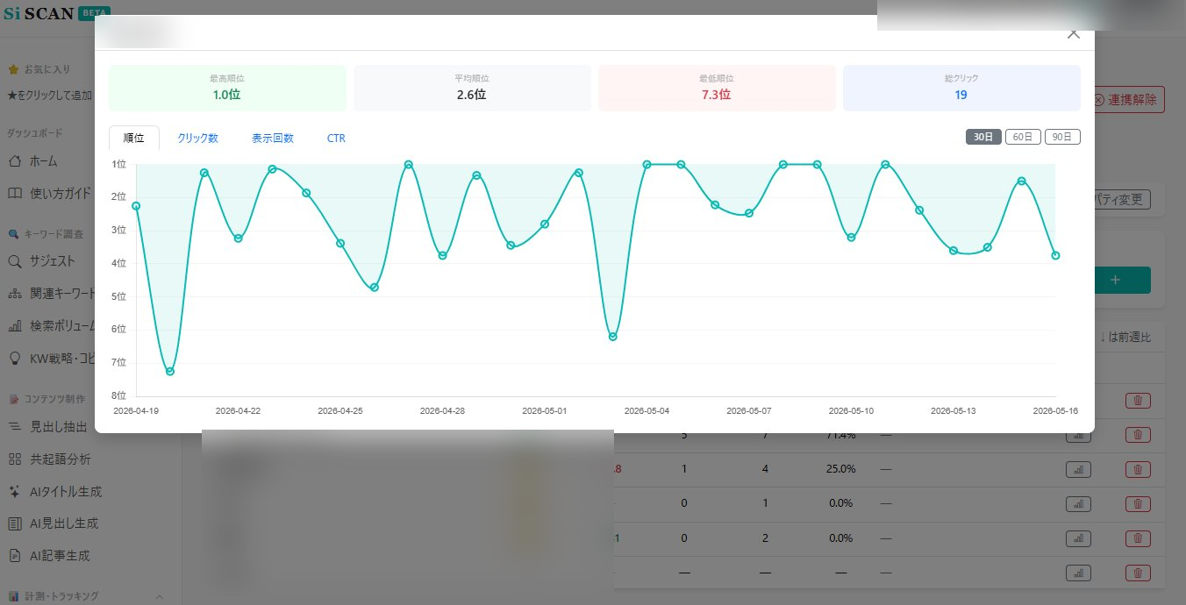Open chart icon in 0.0% row with 1 impression
Screen dimensions: 1186x605
1078,503
